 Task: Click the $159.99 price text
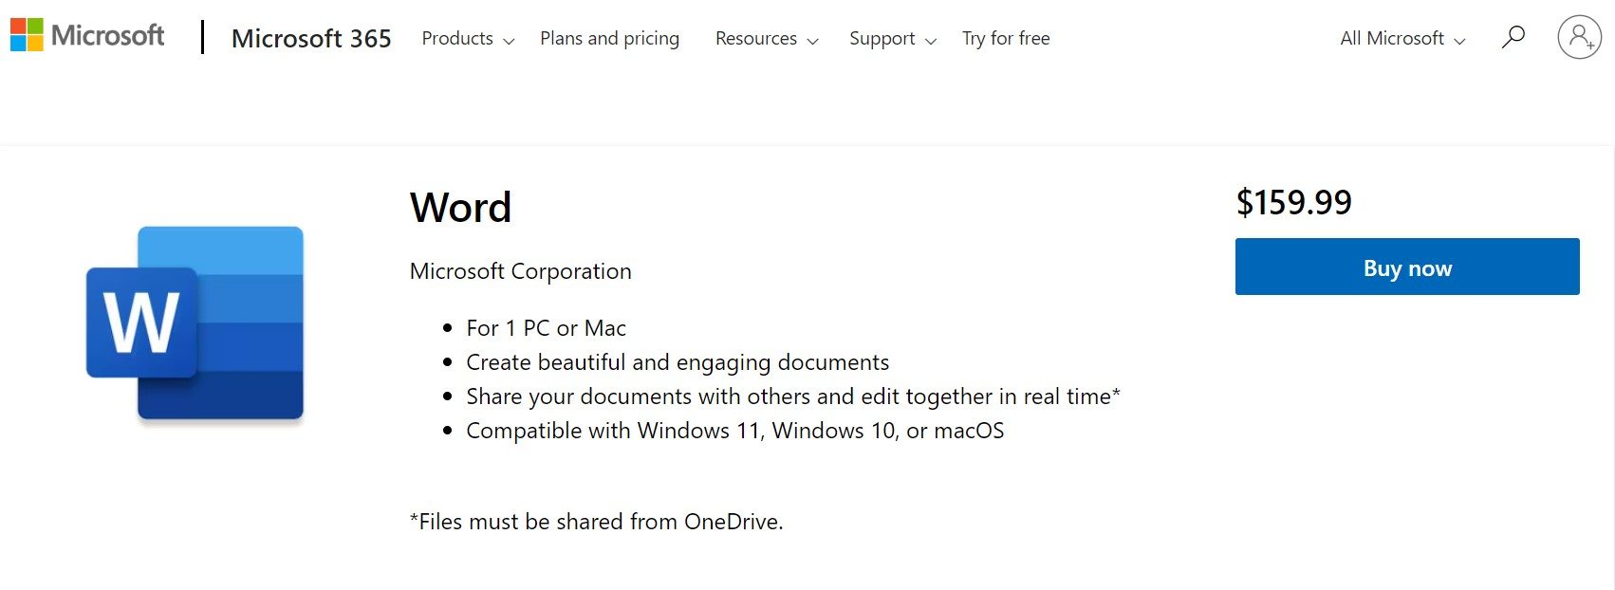tap(1293, 202)
